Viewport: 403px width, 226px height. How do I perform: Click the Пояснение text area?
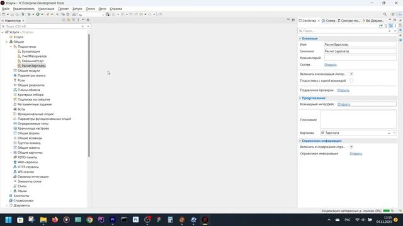coord(358,120)
